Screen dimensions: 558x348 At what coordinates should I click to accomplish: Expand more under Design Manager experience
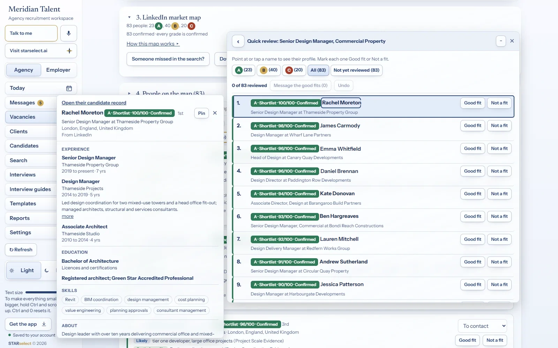[68, 216]
